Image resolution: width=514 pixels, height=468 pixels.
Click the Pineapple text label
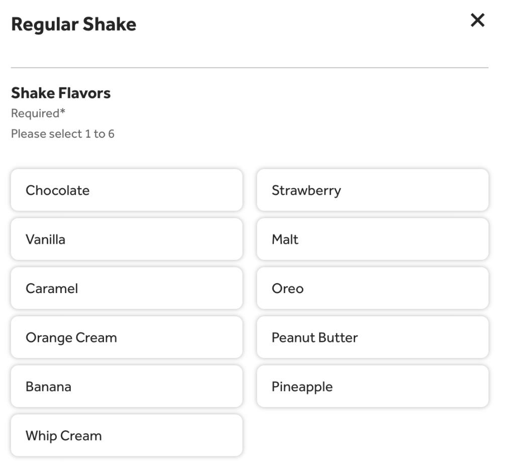coord(302,387)
